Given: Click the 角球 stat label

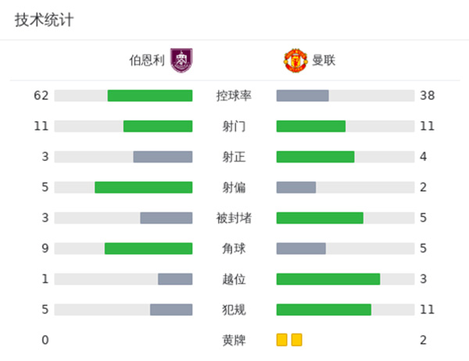Looking at the screenshot, I should [x=234, y=248].
